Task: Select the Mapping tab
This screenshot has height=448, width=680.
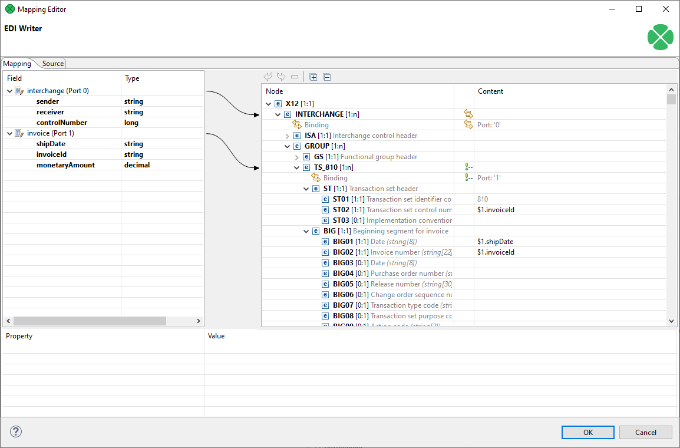Action: [16, 63]
